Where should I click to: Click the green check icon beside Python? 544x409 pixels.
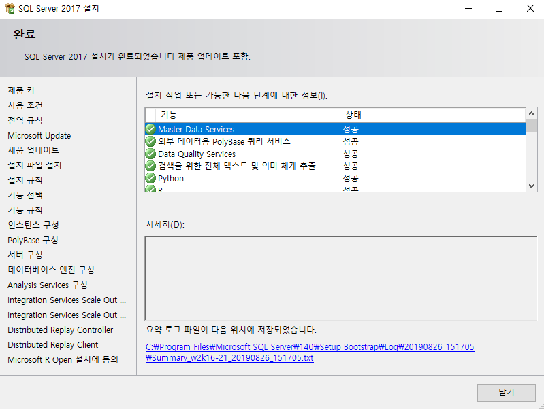[x=150, y=179]
